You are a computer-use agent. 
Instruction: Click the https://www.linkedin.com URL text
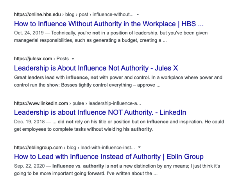[41, 103]
